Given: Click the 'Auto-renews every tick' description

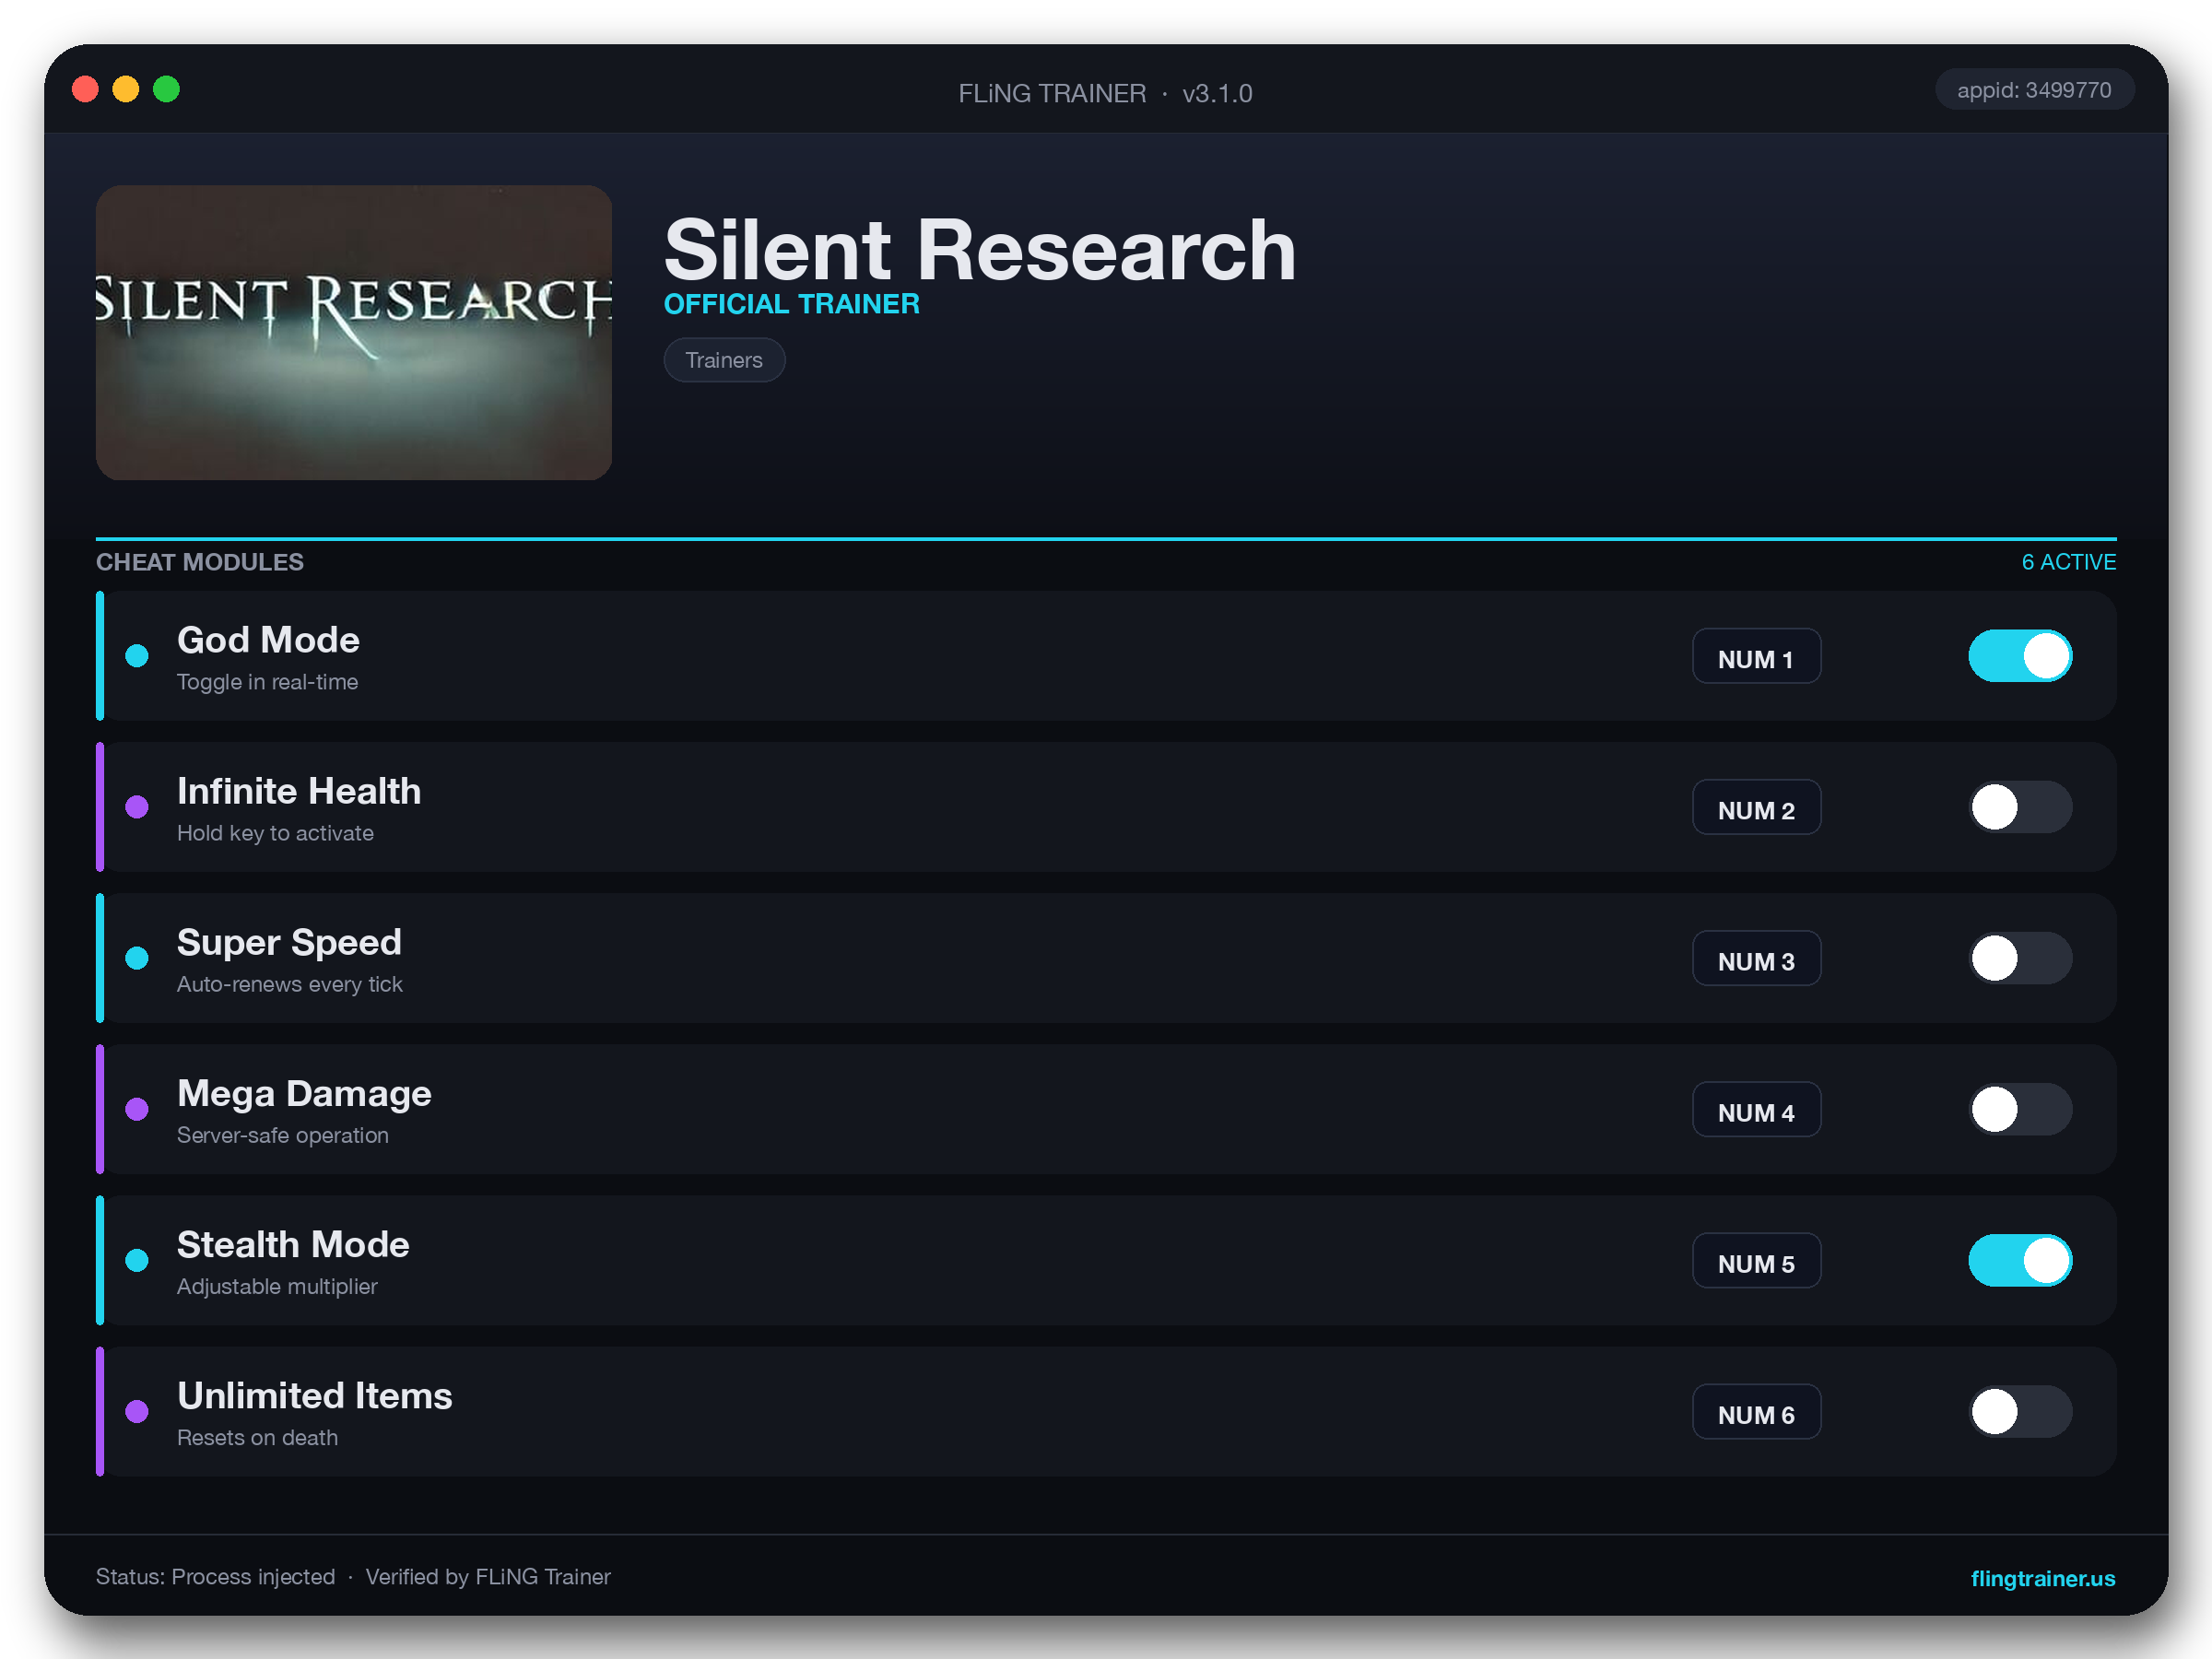Looking at the screenshot, I should pyautogui.click(x=290, y=984).
